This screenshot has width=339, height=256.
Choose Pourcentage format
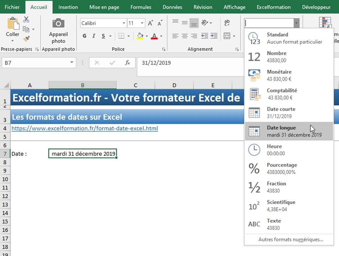click(289, 168)
